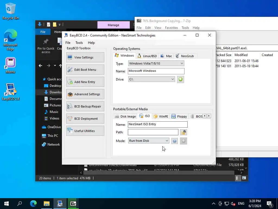Switch Explorer to details view icon
The width and height of the screenshot is (278, 209).
point(237,178)
